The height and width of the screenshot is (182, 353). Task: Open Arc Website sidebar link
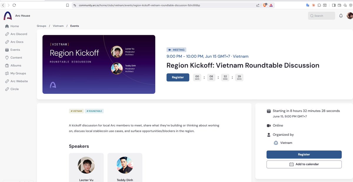pyautogui.click(x=16, y=81)
